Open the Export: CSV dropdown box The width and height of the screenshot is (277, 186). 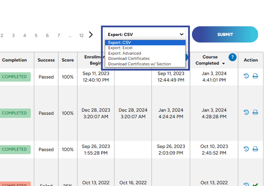pos(146,35)
